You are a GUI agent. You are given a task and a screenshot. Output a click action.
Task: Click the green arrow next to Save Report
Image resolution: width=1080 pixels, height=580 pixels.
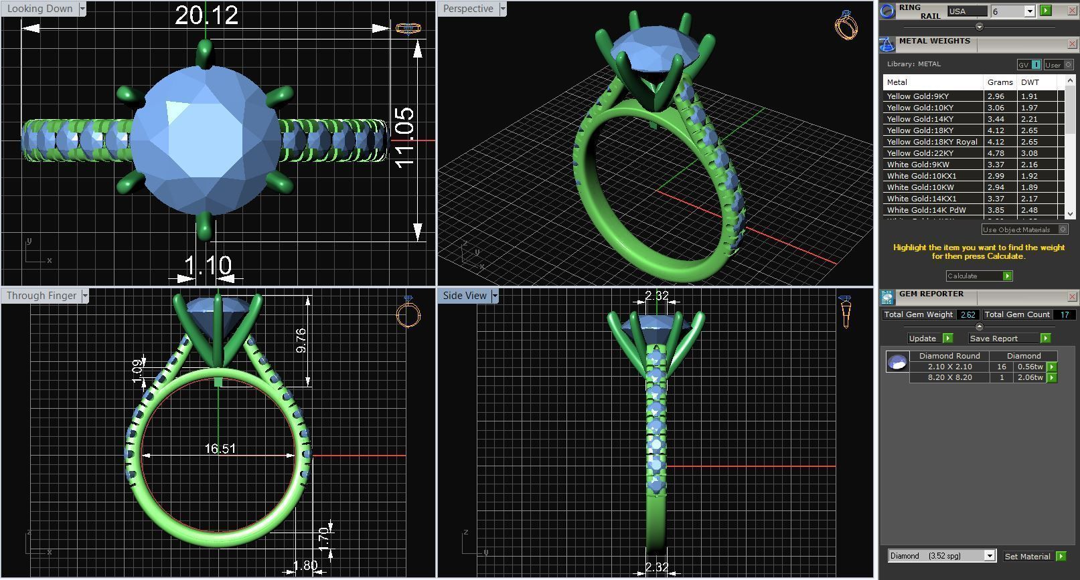[1045, 338]
